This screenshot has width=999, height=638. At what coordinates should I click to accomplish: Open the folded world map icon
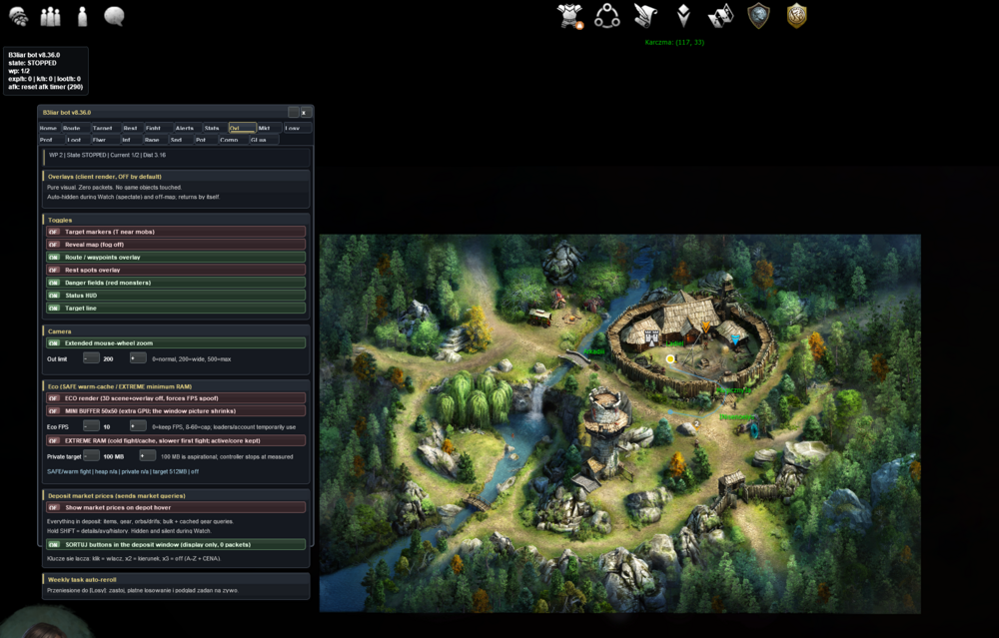tap(720, 16)
